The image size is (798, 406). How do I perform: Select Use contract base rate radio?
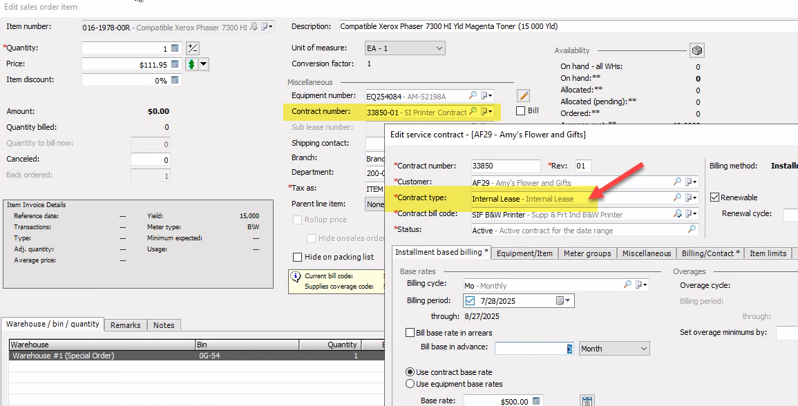tap(410, 372)
